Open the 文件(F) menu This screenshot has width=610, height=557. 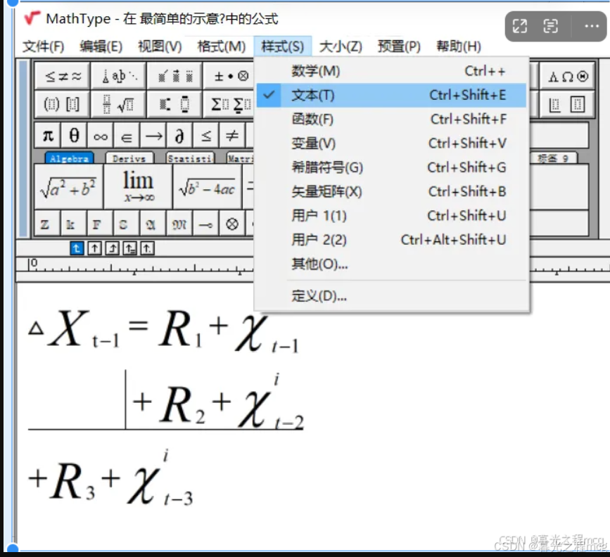pos(43,46)
